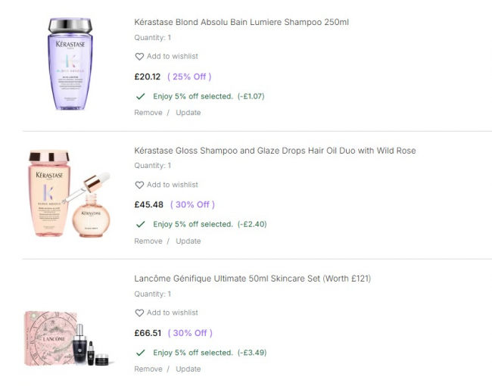
Task: Click "Add to wishlist" text for Blond Absolu
Action: click(173, 57)
